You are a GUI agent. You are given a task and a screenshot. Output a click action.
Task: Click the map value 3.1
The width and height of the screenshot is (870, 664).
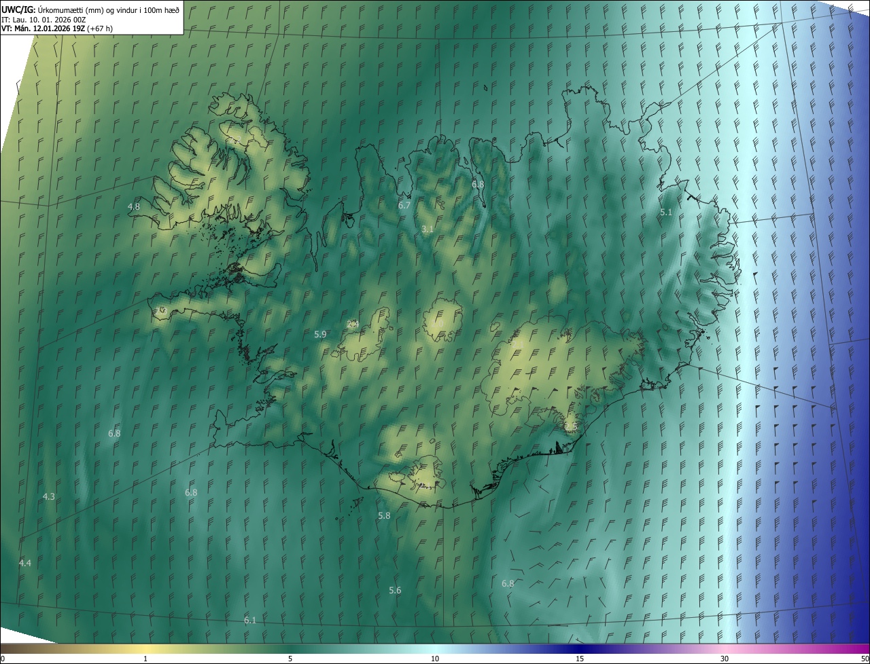[x=428, y=229]
